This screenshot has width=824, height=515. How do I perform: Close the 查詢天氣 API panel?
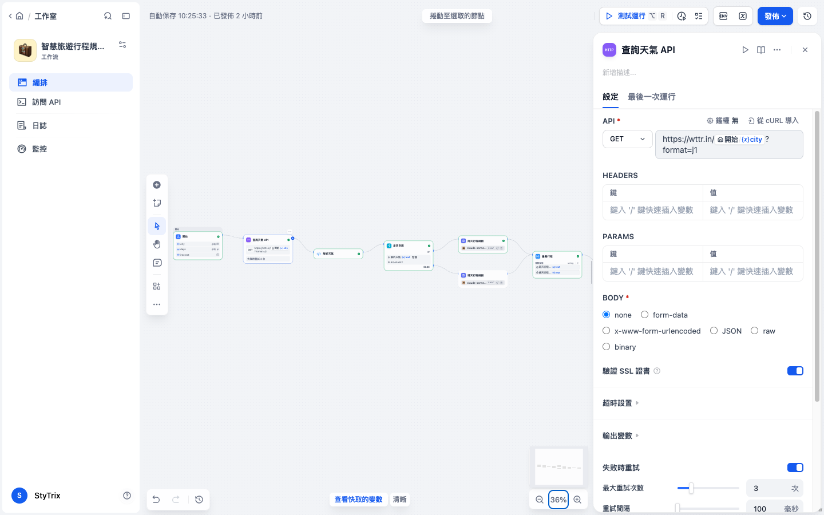pos(805,50)
